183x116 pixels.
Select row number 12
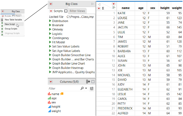point(113,65)
